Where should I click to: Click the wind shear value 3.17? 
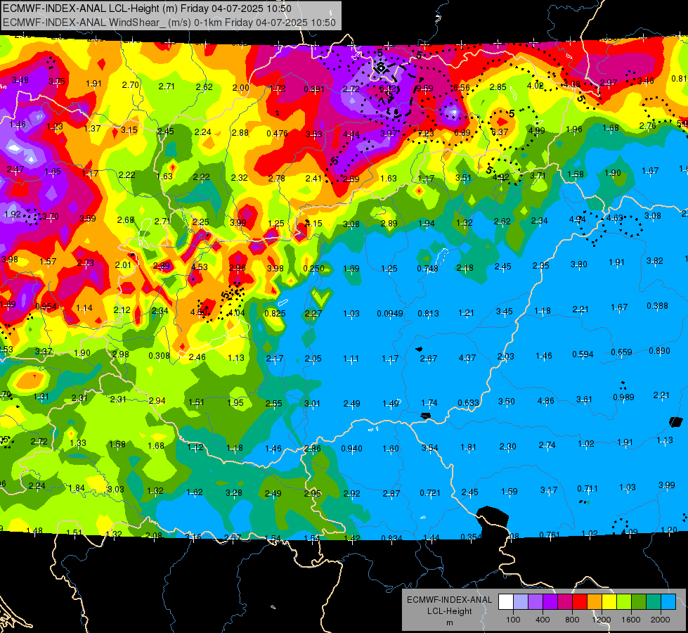pos(548,490)
